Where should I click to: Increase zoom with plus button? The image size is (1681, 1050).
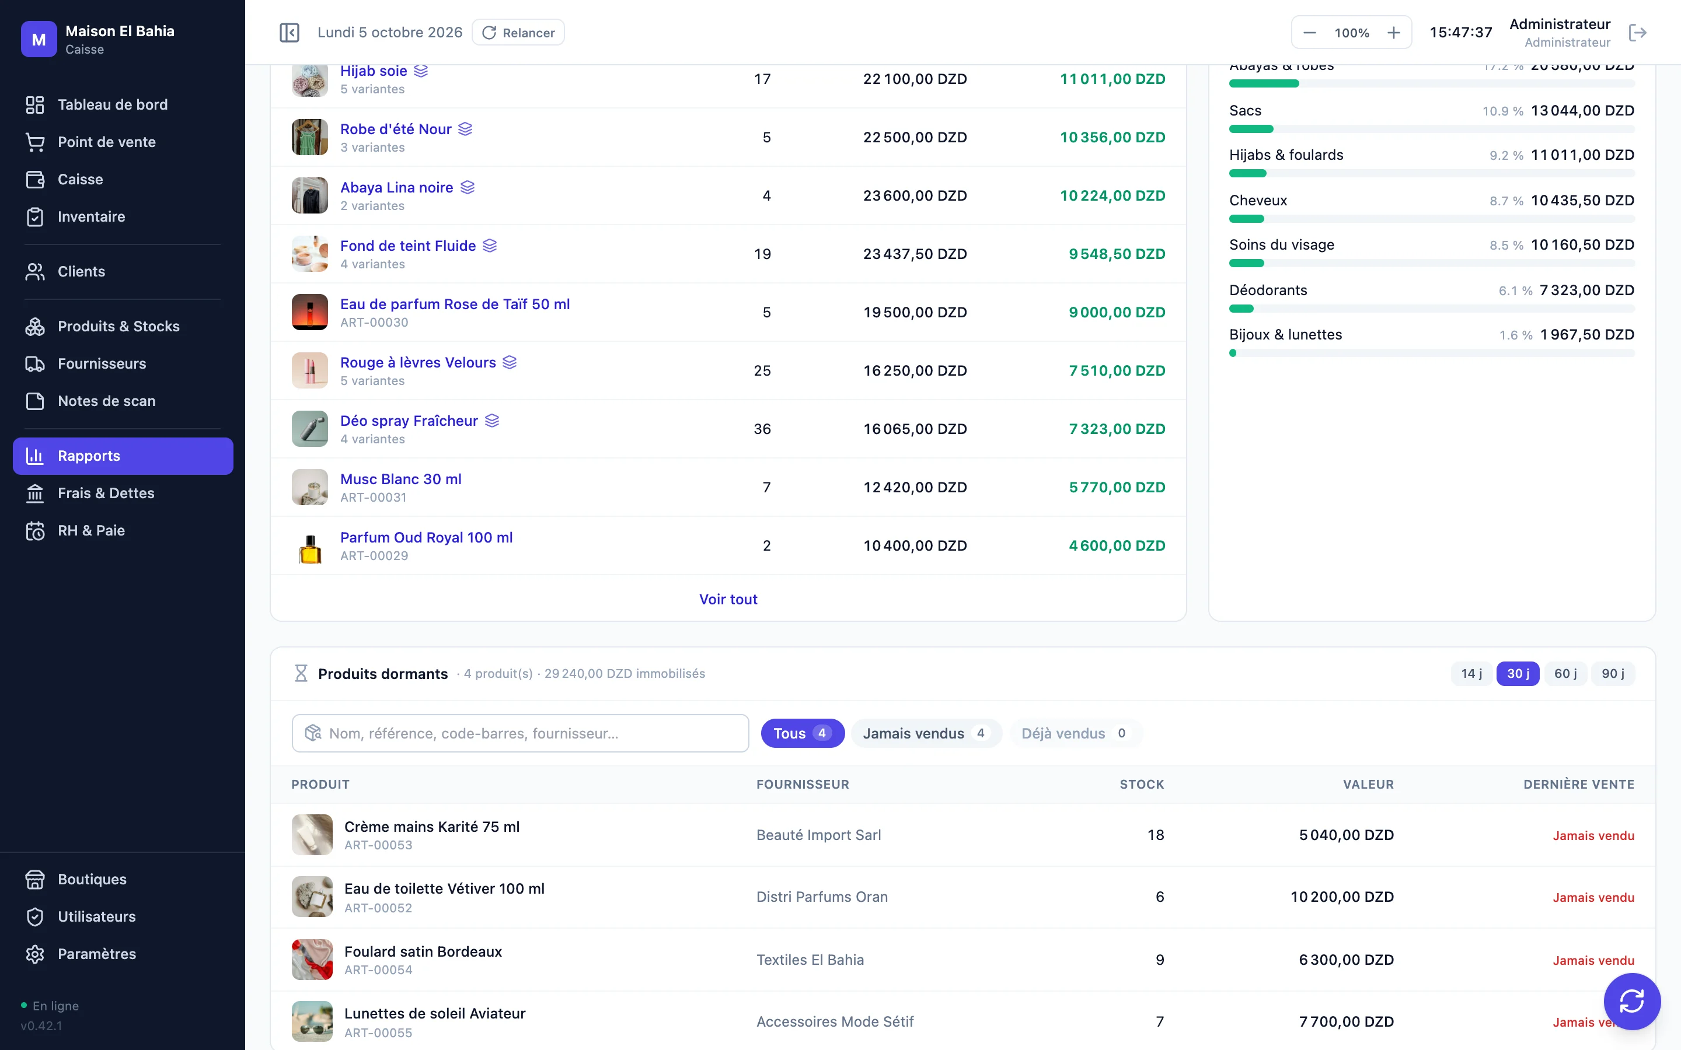[x=1393, y=33]
